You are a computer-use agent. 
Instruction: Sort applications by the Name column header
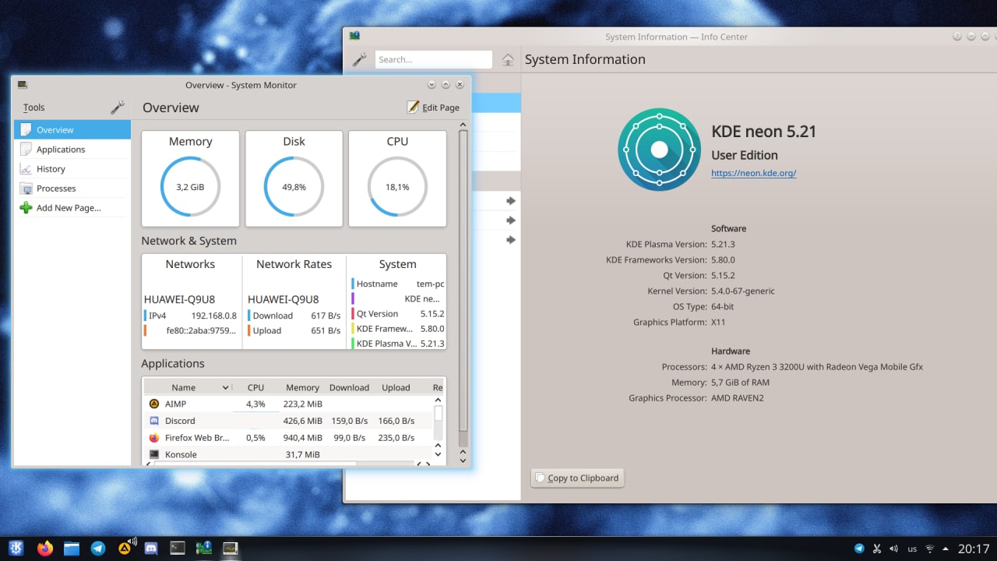188,387
